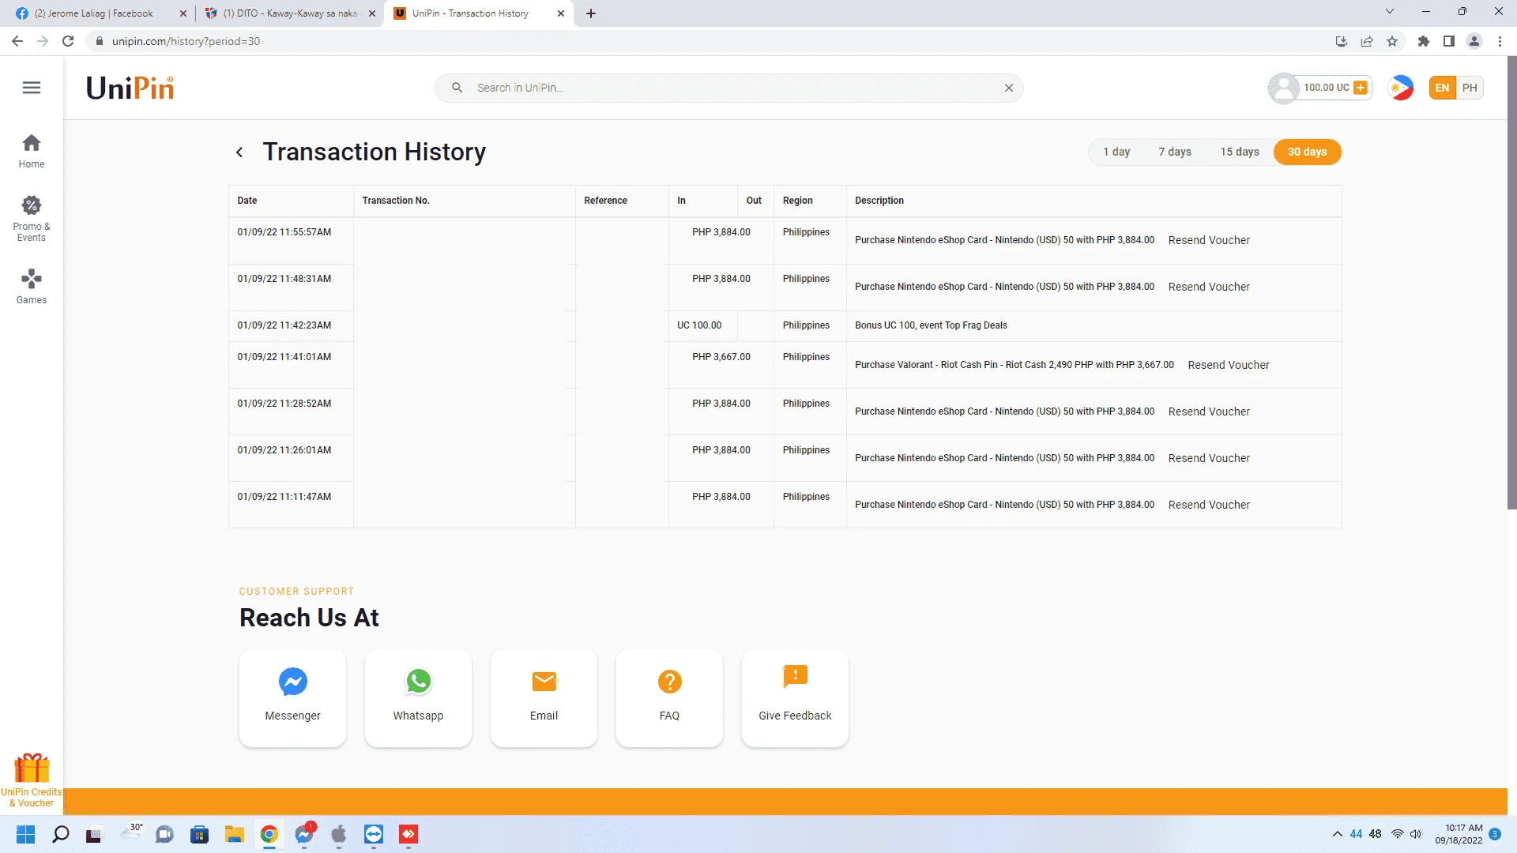Open Microsoft Store from the taskbar
1517x853 pixels.
(199, 834)
